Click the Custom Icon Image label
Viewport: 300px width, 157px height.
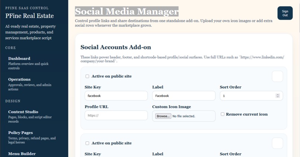(x=172, y=107)
